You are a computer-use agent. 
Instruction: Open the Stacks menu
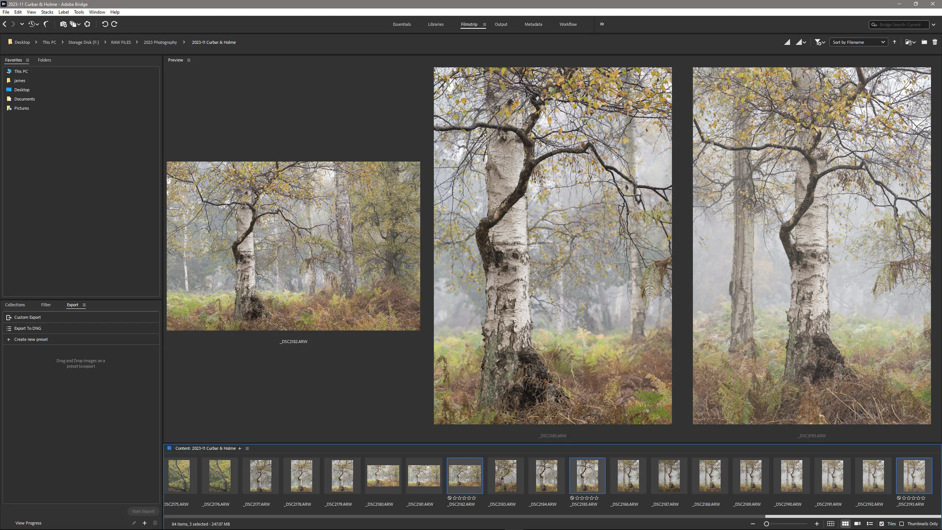click(47, 12)
